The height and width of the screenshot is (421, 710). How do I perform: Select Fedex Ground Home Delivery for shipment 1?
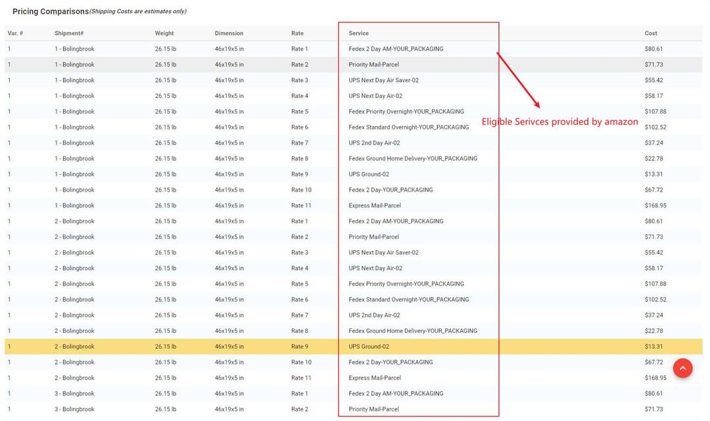413,159
